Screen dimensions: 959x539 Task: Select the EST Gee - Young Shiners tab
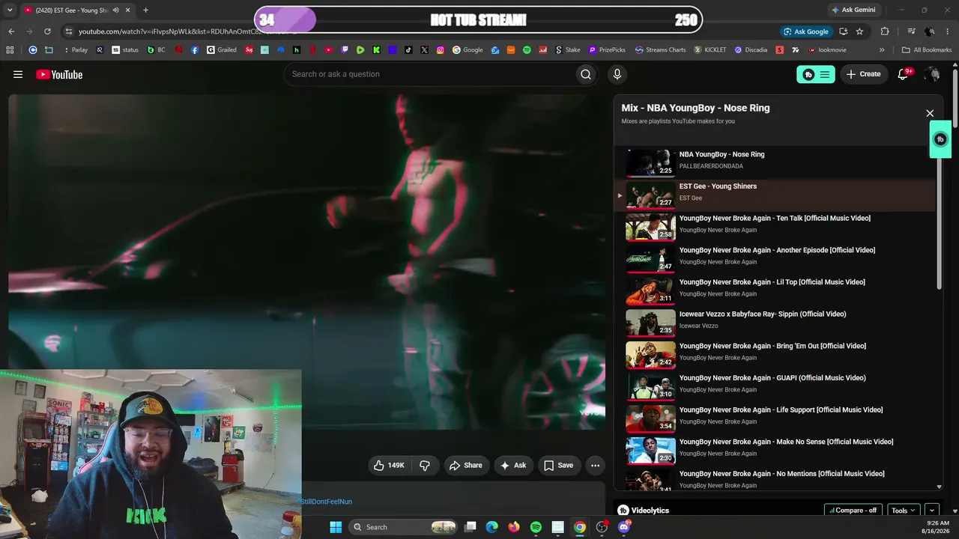[x=76, y=10]
